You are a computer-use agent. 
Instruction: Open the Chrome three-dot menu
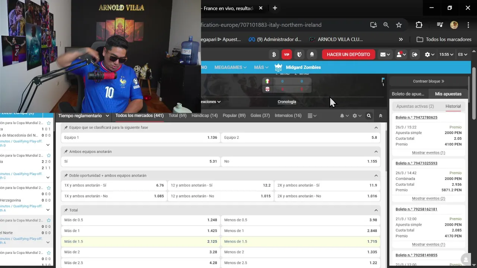pyautogui.click(x=468, y=25)
